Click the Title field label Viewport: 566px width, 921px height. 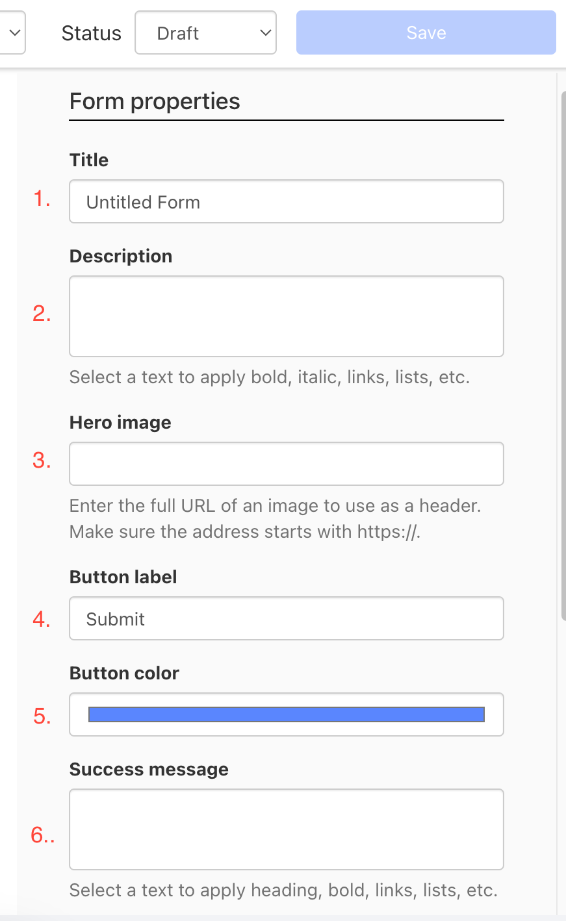[89, 160]
